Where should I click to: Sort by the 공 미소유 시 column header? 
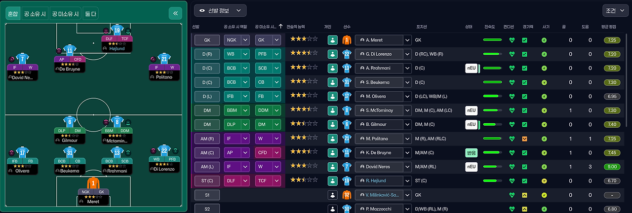[267, 27]
